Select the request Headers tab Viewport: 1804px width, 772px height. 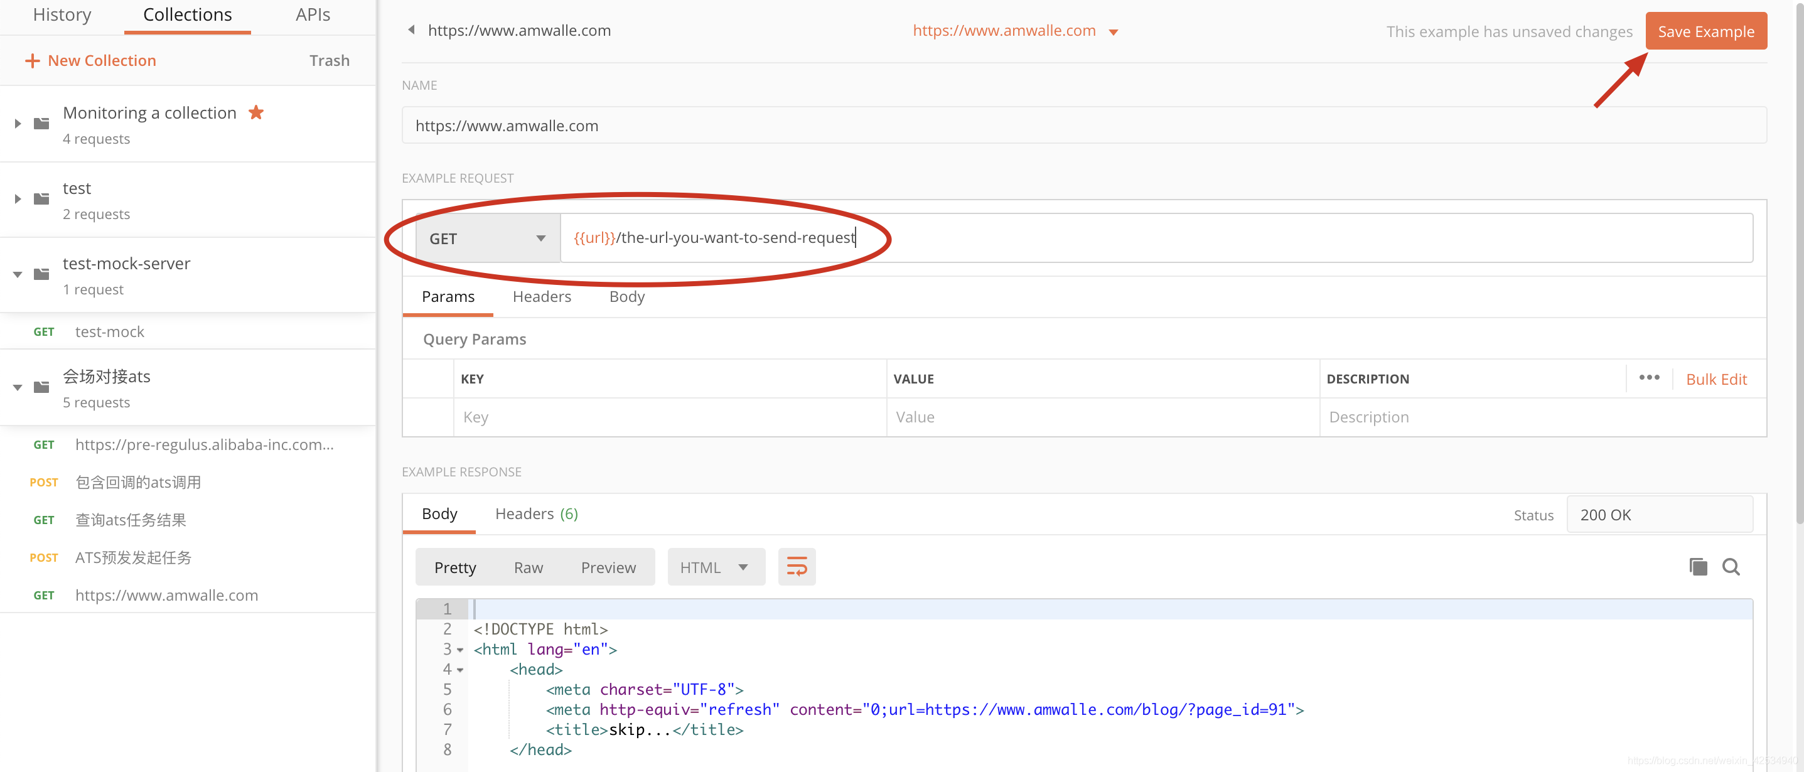coord(542,296)
